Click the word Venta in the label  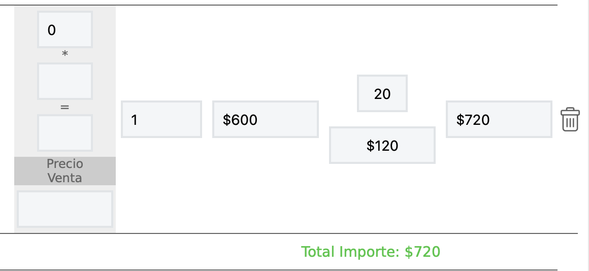tap(64, 178)
